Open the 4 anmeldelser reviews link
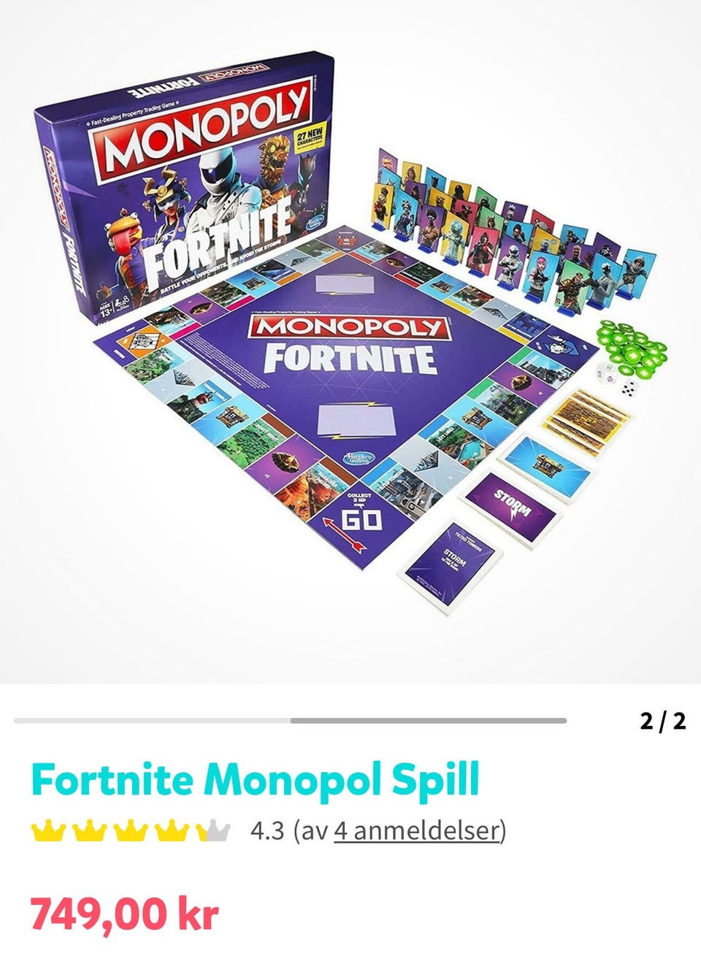The width and height of the screenshot is (701, 956). [x=417, y=831]
